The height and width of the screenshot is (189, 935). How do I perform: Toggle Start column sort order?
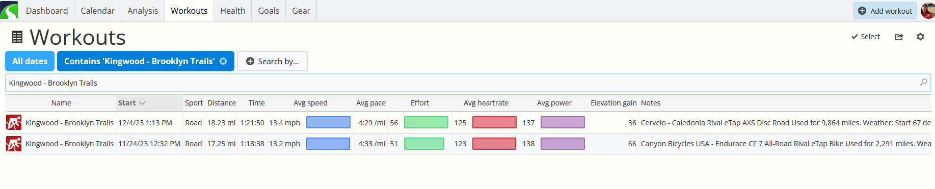(131, 103)
